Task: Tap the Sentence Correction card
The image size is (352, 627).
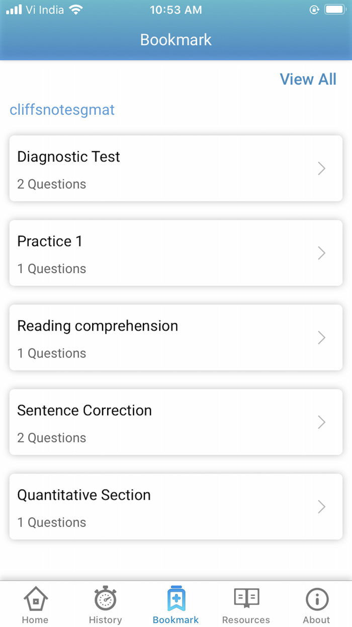Action: pos(176,422)
